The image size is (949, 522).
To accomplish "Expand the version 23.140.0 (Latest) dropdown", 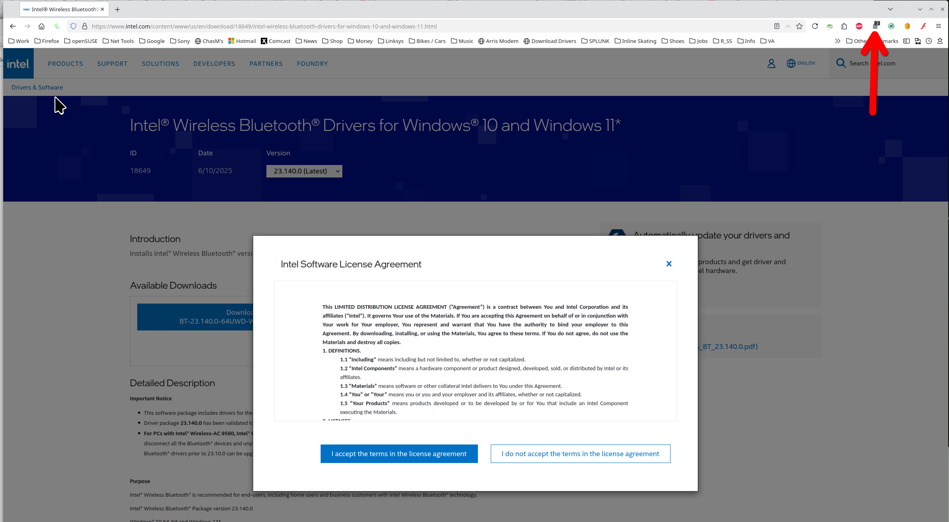I will coord(304,171).
